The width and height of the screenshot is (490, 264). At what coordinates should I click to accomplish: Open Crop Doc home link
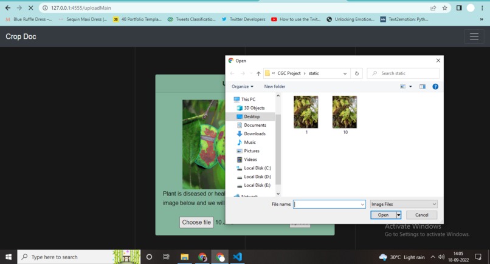[21, 36]
